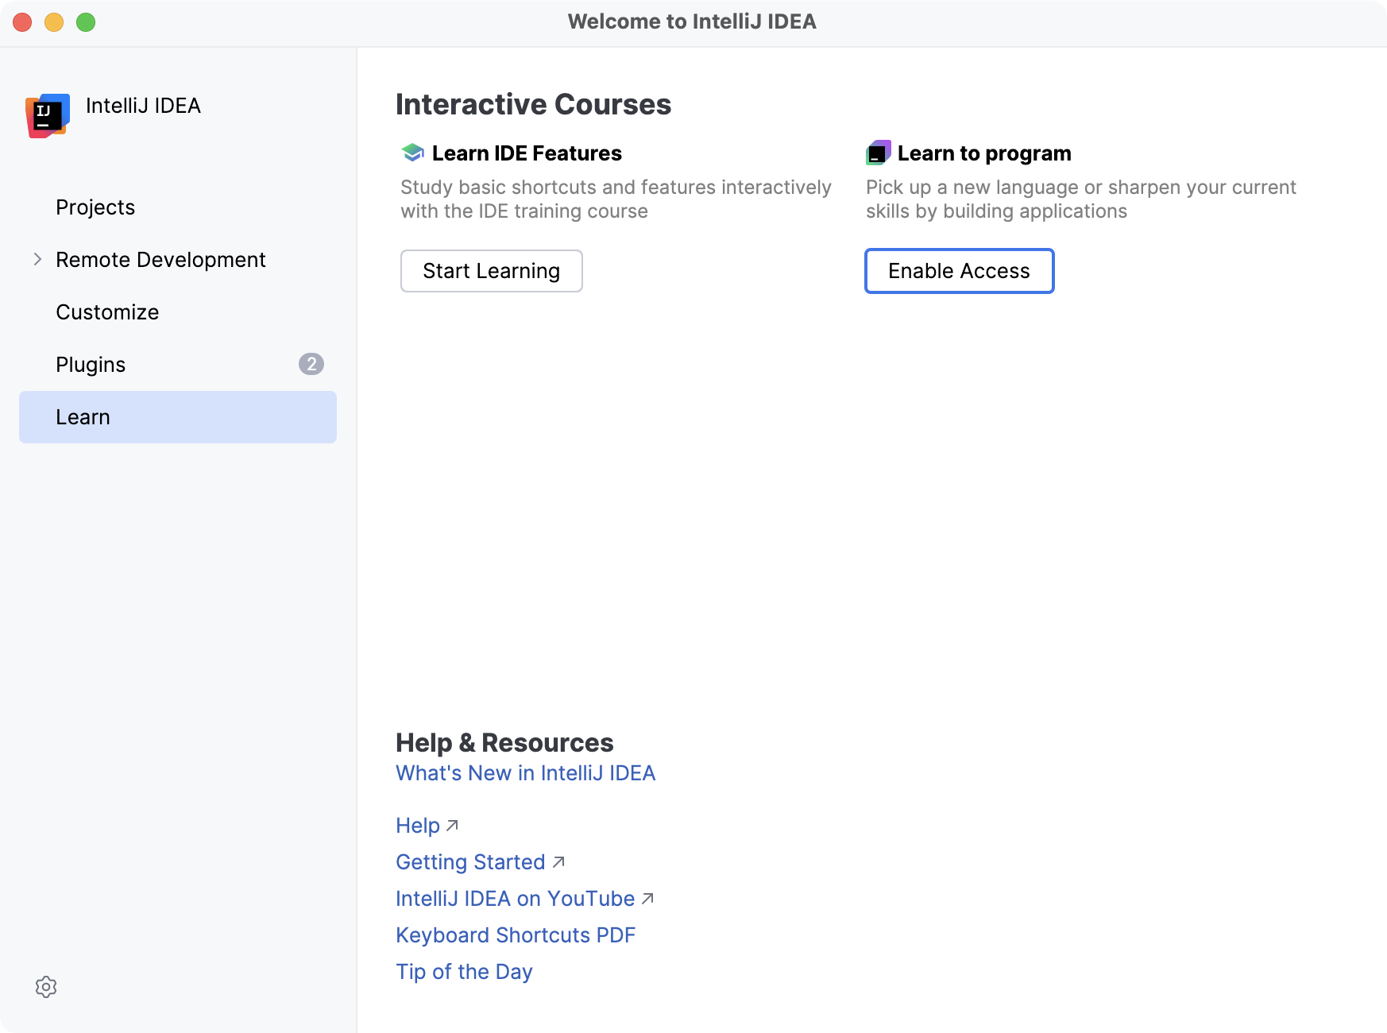This screenshot has height=1033, width=1387.
Task: Open settings via the gear icon
Action: pyautogui.click(x=46, y=987)
